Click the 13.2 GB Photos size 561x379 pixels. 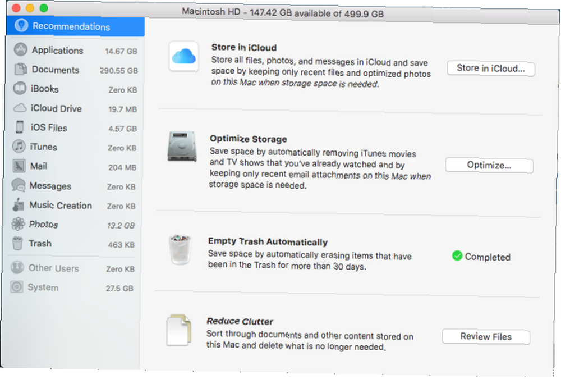pyautogui.click(x=121, y=225)
